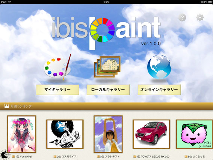Tap the framed pictures gallery icon

[x=107, y=67]
